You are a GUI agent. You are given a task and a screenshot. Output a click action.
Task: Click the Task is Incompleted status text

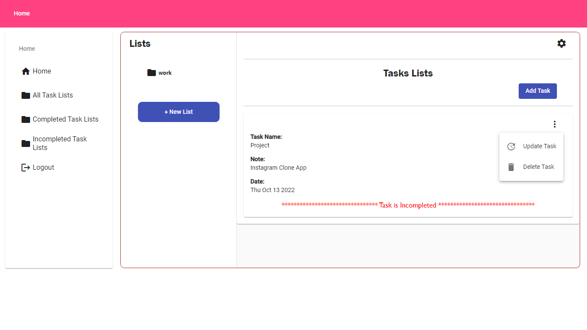pos(408,205)
